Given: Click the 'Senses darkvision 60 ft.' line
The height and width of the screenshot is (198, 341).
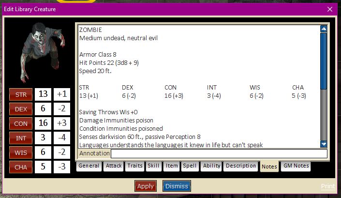Looking at the screenshot, I should coord(140,137).
